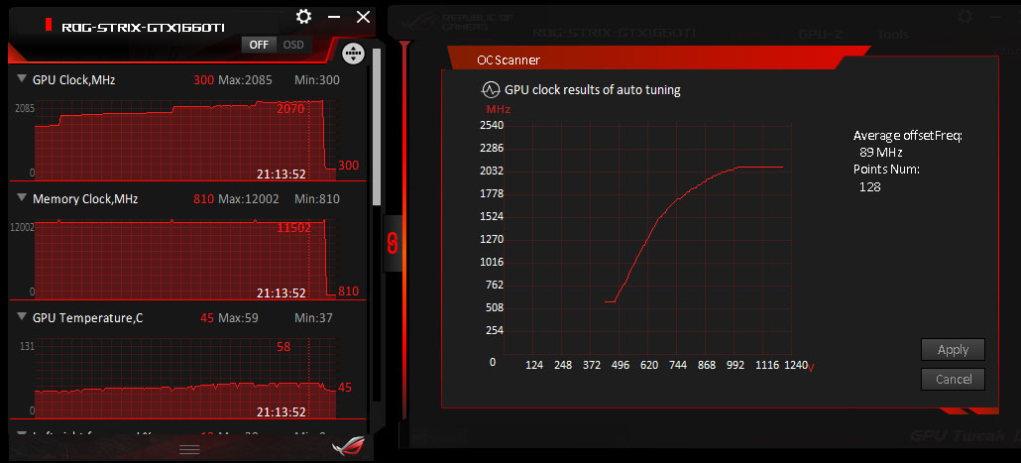Click the red indicator beside ROG-STRIX-GTX1660TI title
Image resolution: width=1021 pixels, height=463 pixels.
(49, 25)
